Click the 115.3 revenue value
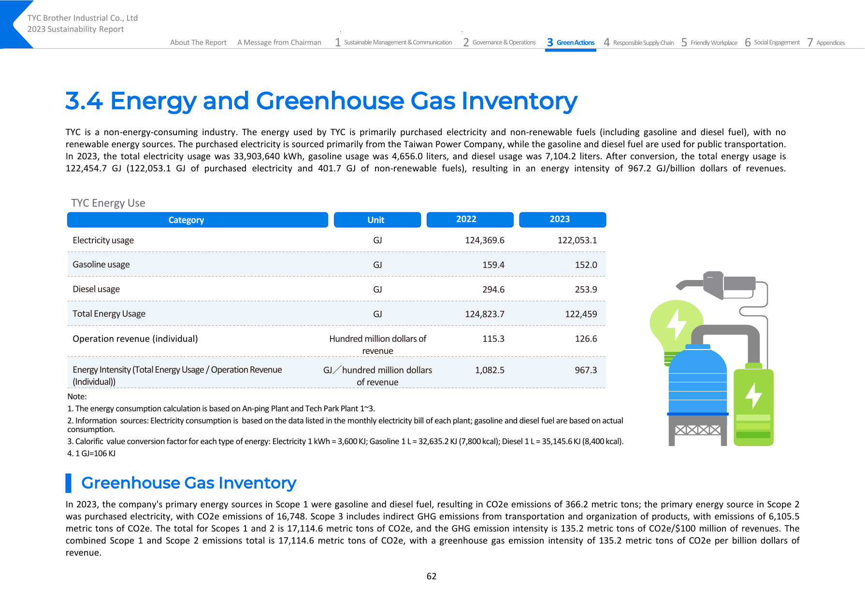 (493, 339)
